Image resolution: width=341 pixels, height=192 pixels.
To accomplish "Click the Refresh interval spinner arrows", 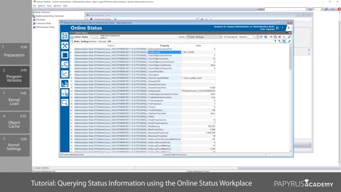I will 258,37.
